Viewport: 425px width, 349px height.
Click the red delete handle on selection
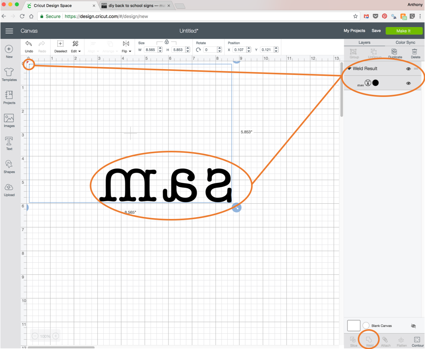tap(28, 63)
